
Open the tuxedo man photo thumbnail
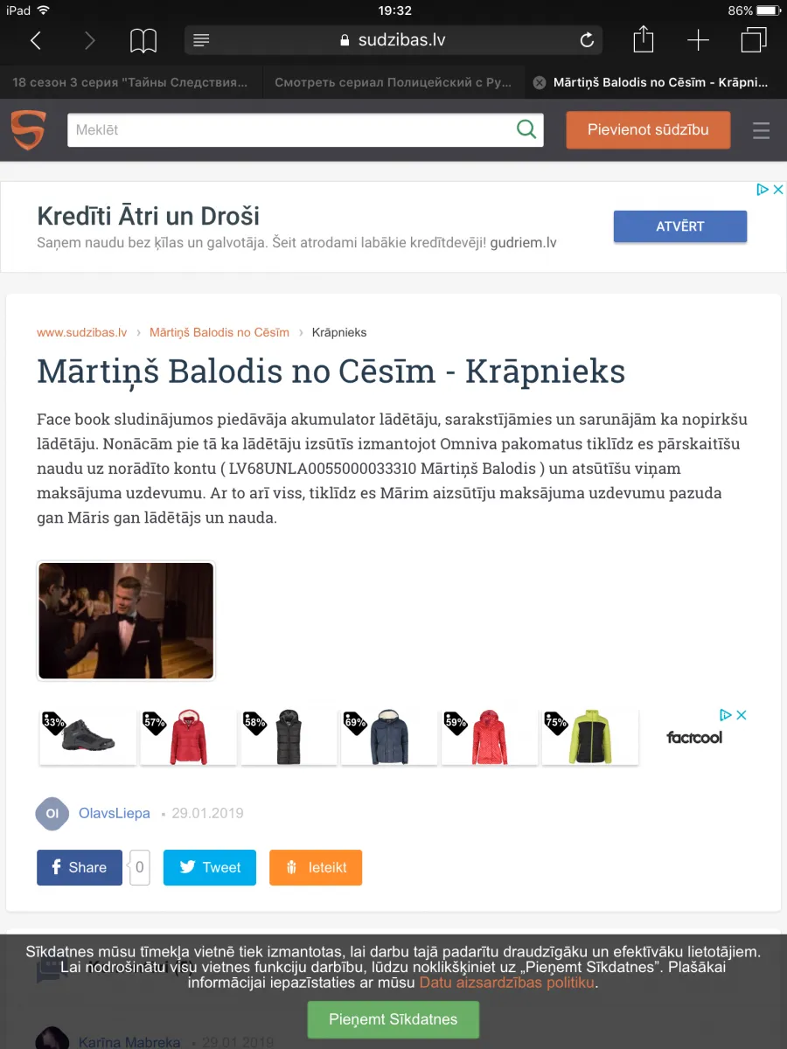tap(126, 621)
